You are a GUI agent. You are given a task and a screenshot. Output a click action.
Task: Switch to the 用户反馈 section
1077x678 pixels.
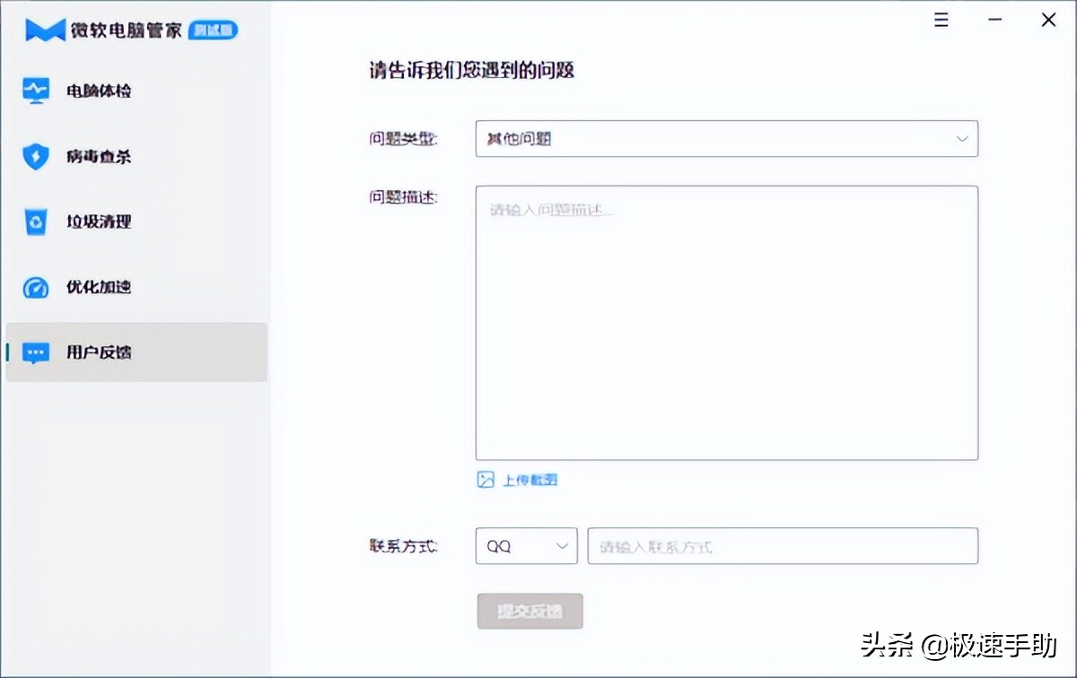click(99, 352)
